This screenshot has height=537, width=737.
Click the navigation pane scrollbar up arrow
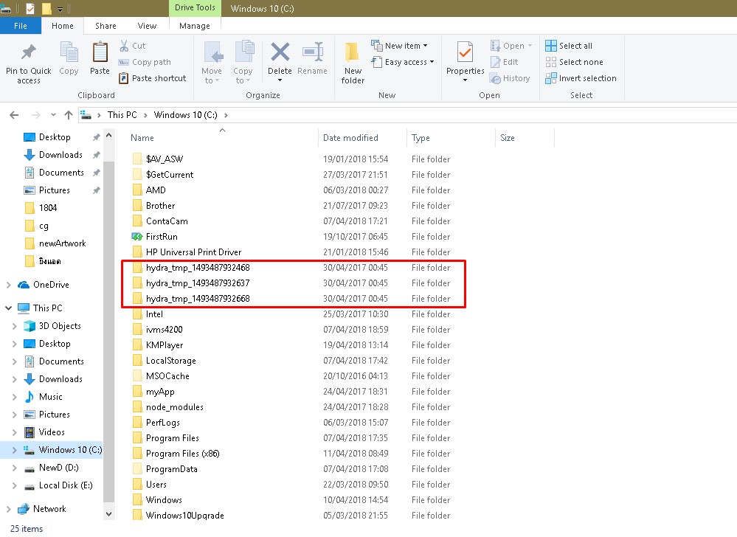pos(109,136)
